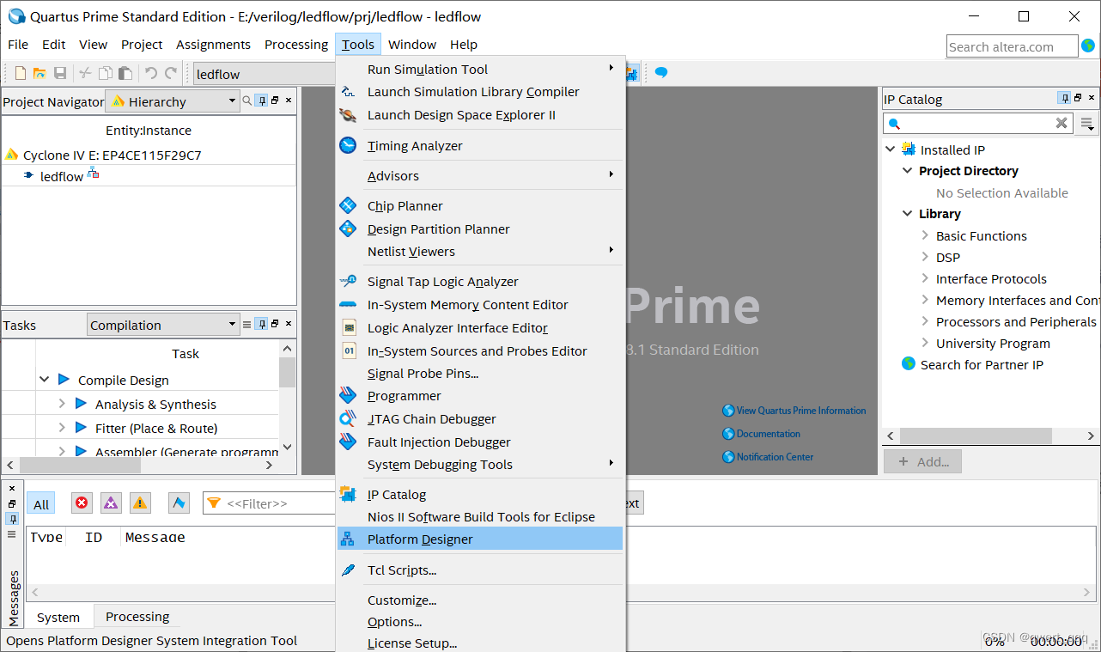1101x652 pixels.
Task: Collapse the Compile Design task
Action: pyautogui.click(x=45, y=380)
